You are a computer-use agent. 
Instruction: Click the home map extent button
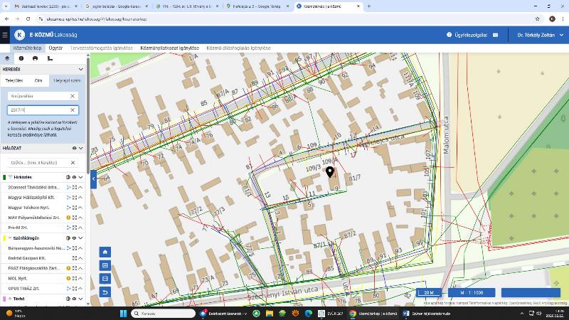[x=105, y=252]
